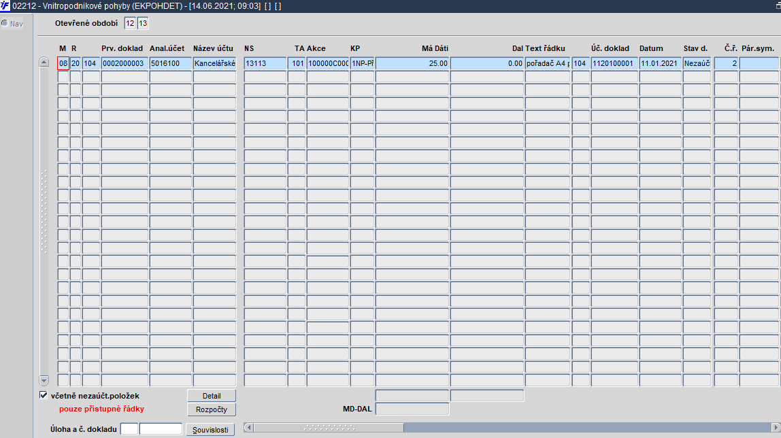781x438 pixels.
Task: Click right arrow of the horizontal scrollbar
Action: coord(776,428)
